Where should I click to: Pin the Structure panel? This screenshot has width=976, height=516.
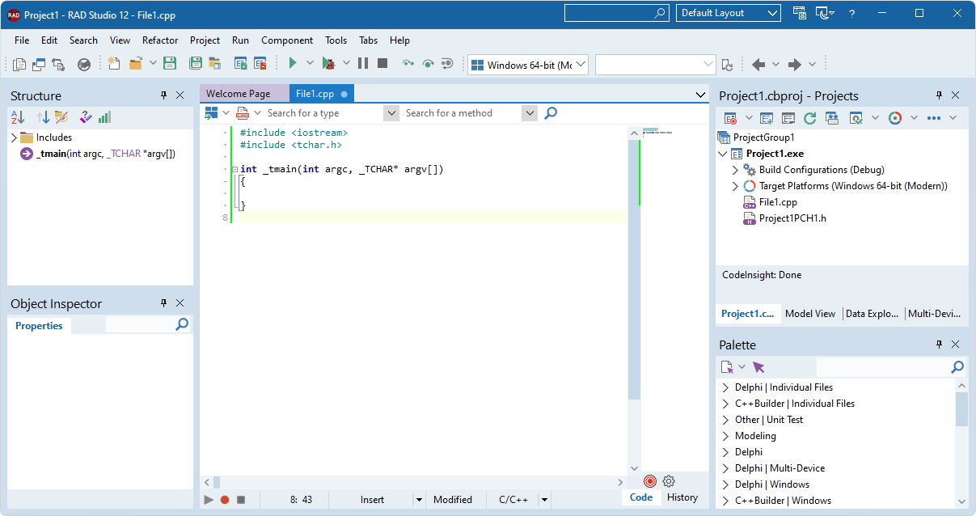(x=163, y=95)
